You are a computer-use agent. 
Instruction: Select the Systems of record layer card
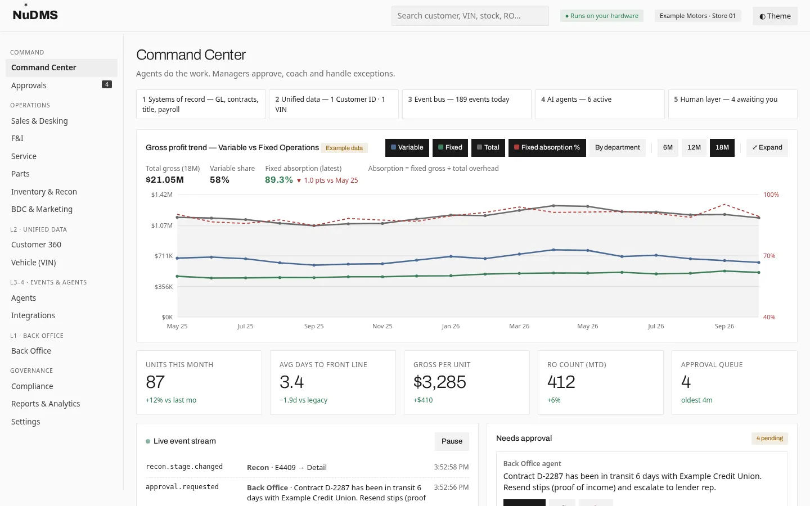pos(201,104)
